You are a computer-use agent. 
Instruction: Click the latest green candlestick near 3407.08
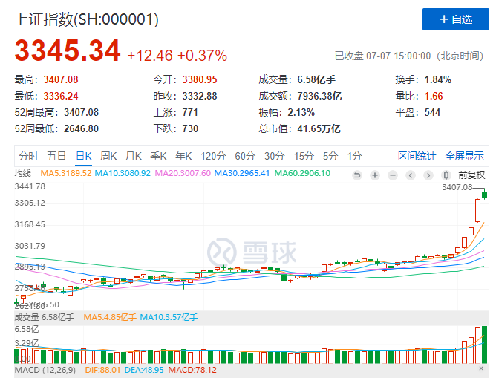(x=484, y=195)
